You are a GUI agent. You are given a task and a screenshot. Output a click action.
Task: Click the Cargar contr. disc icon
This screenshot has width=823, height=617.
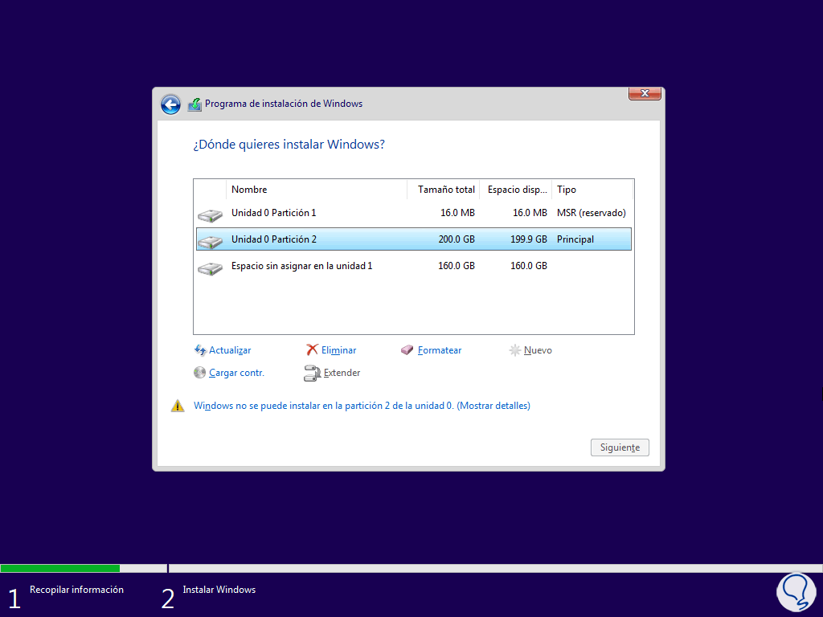(x=199, y=373)
